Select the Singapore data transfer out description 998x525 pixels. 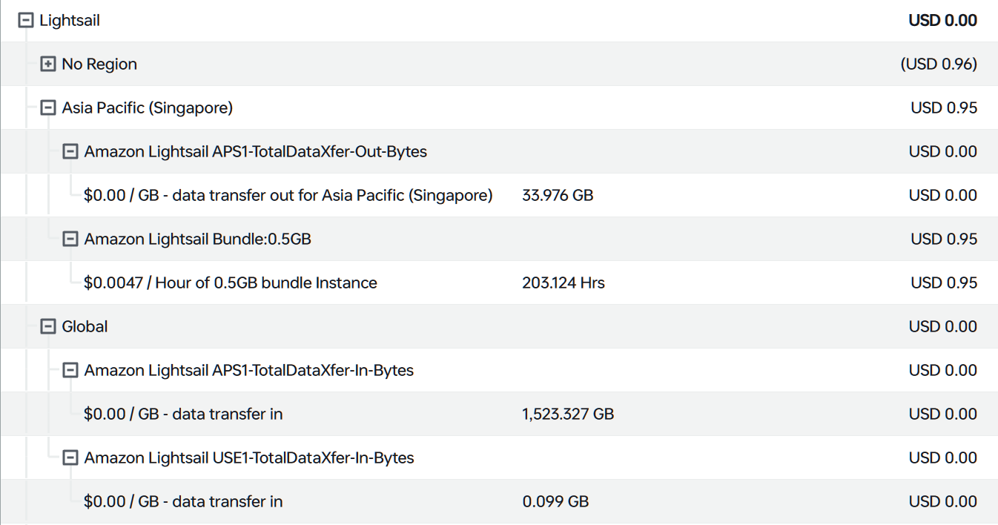[x=288, y=196]
